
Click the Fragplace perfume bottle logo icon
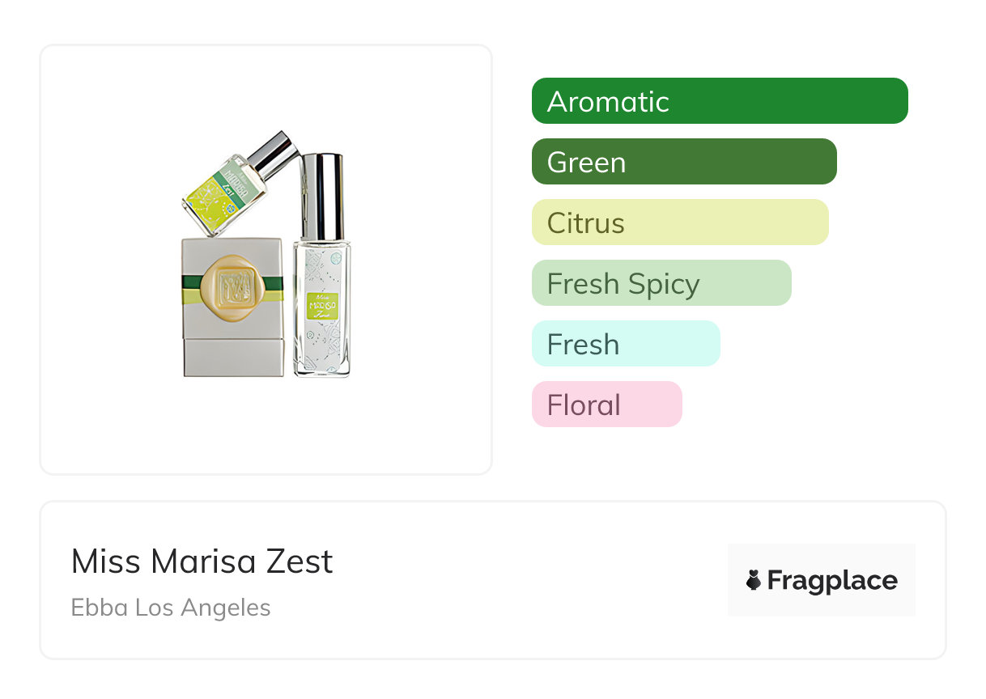tap(754, 580)
